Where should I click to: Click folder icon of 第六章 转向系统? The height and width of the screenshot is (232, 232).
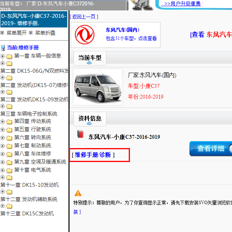[9, 138]
